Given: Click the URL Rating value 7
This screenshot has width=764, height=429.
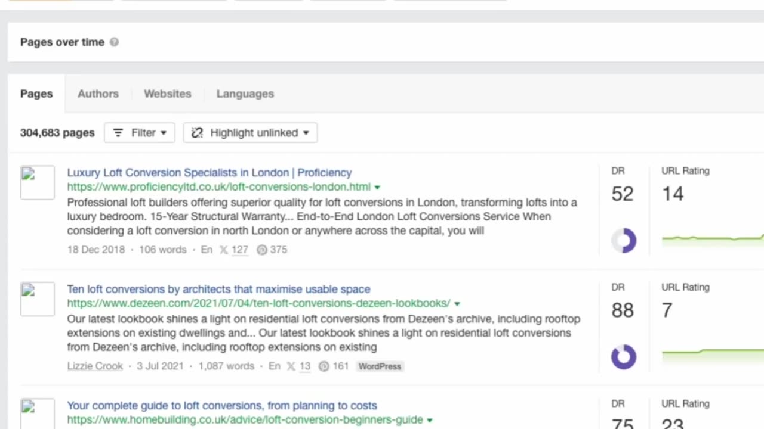Looking at the screenshot, I should [667, 310].
